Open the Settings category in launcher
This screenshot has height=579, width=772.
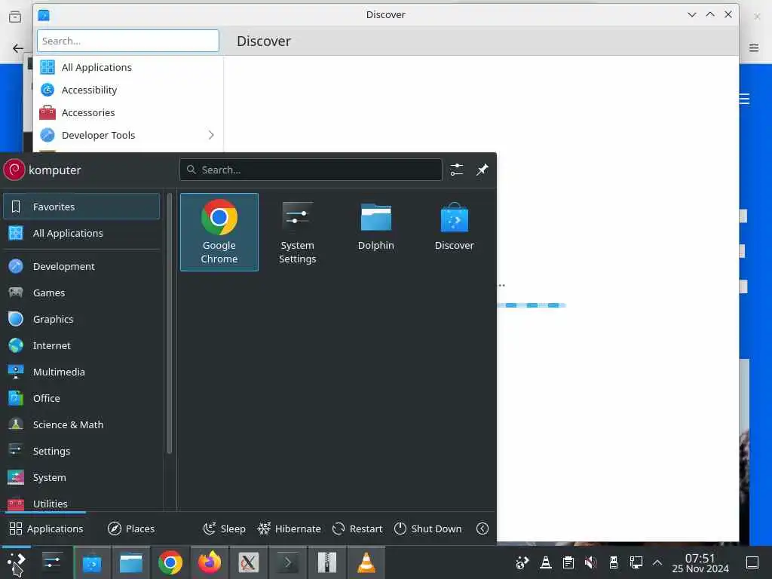[81, 451]
